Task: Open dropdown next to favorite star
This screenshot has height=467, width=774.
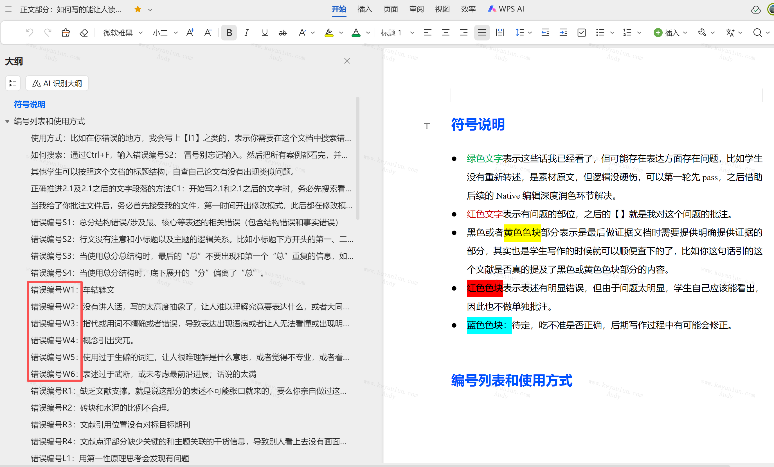Action: coord(150,10)
